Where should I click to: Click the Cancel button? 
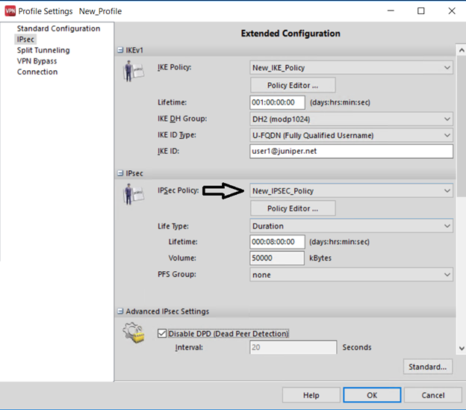433,395
